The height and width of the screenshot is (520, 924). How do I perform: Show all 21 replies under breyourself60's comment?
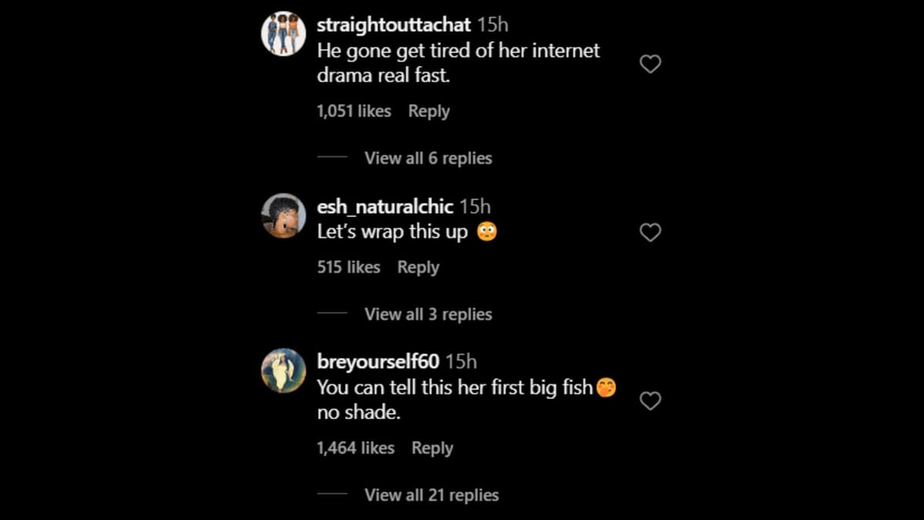(x=431, y=495)
